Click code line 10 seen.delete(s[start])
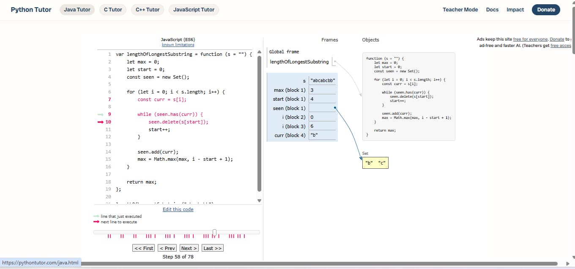 pyautogui.click(x=178, y=122)
